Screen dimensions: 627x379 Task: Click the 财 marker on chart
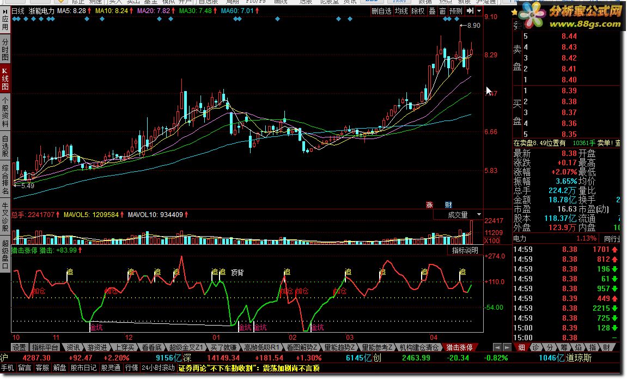point(449,205)
